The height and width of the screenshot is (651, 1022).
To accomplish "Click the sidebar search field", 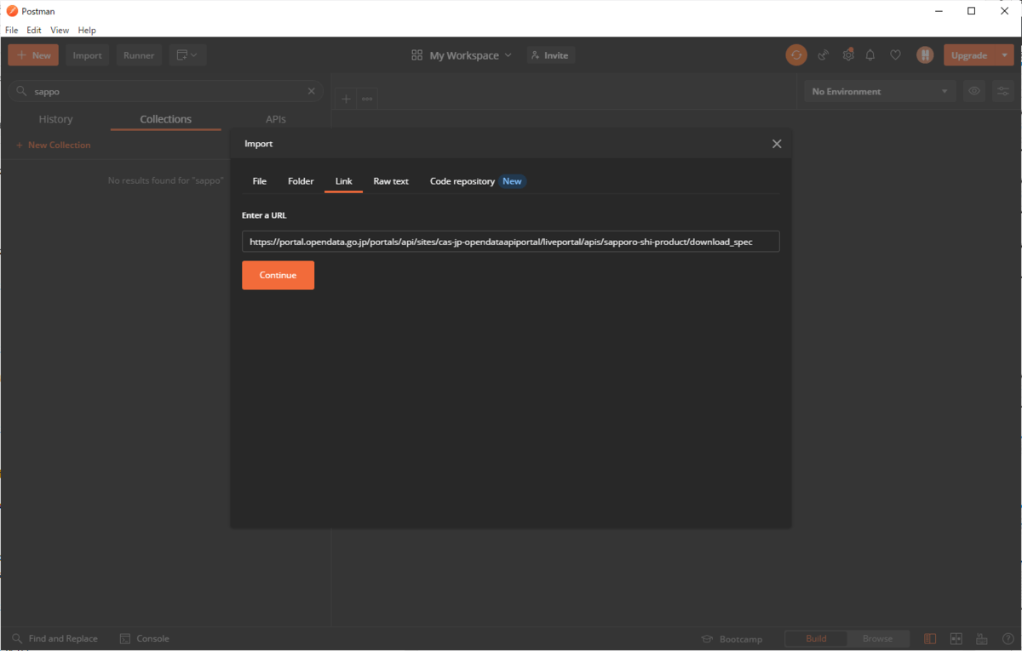I will [x=166, y=91].
